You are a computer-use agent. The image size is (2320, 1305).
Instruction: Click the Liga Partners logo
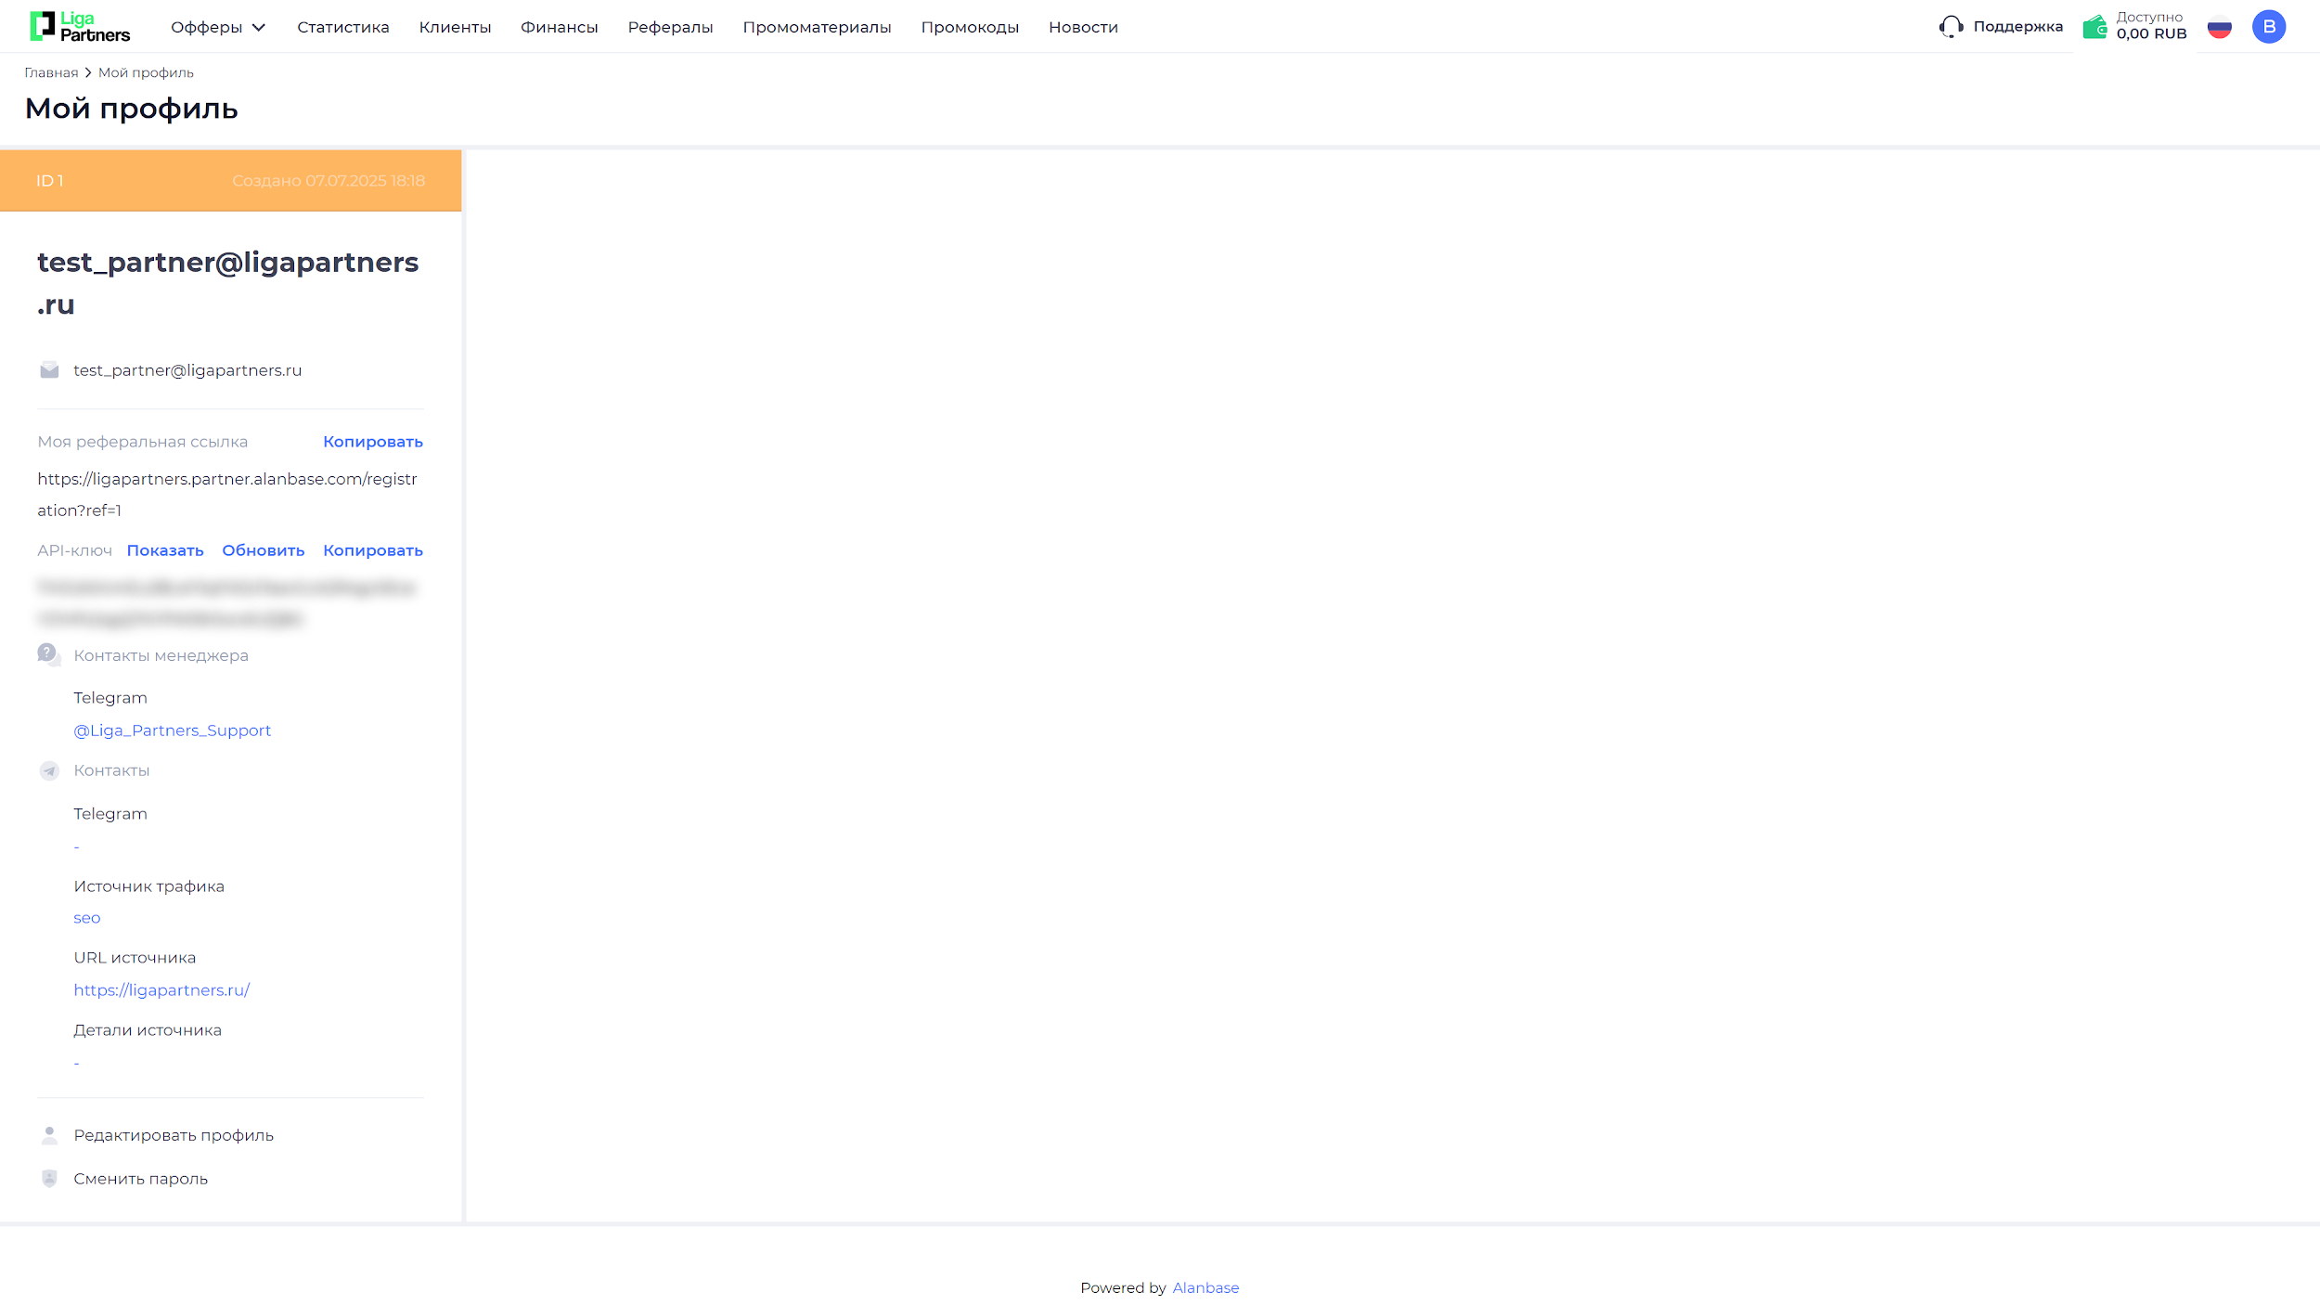(x=80, y=26)
